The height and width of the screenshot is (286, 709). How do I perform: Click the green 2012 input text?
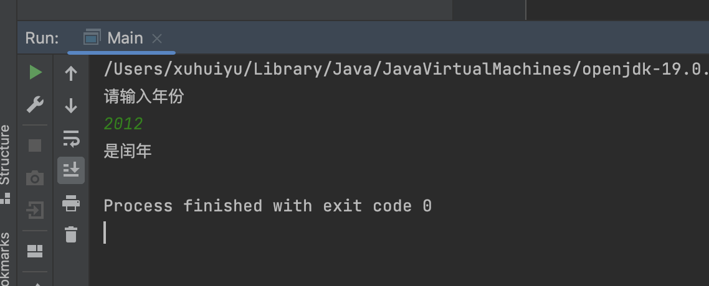pos(123,124)
